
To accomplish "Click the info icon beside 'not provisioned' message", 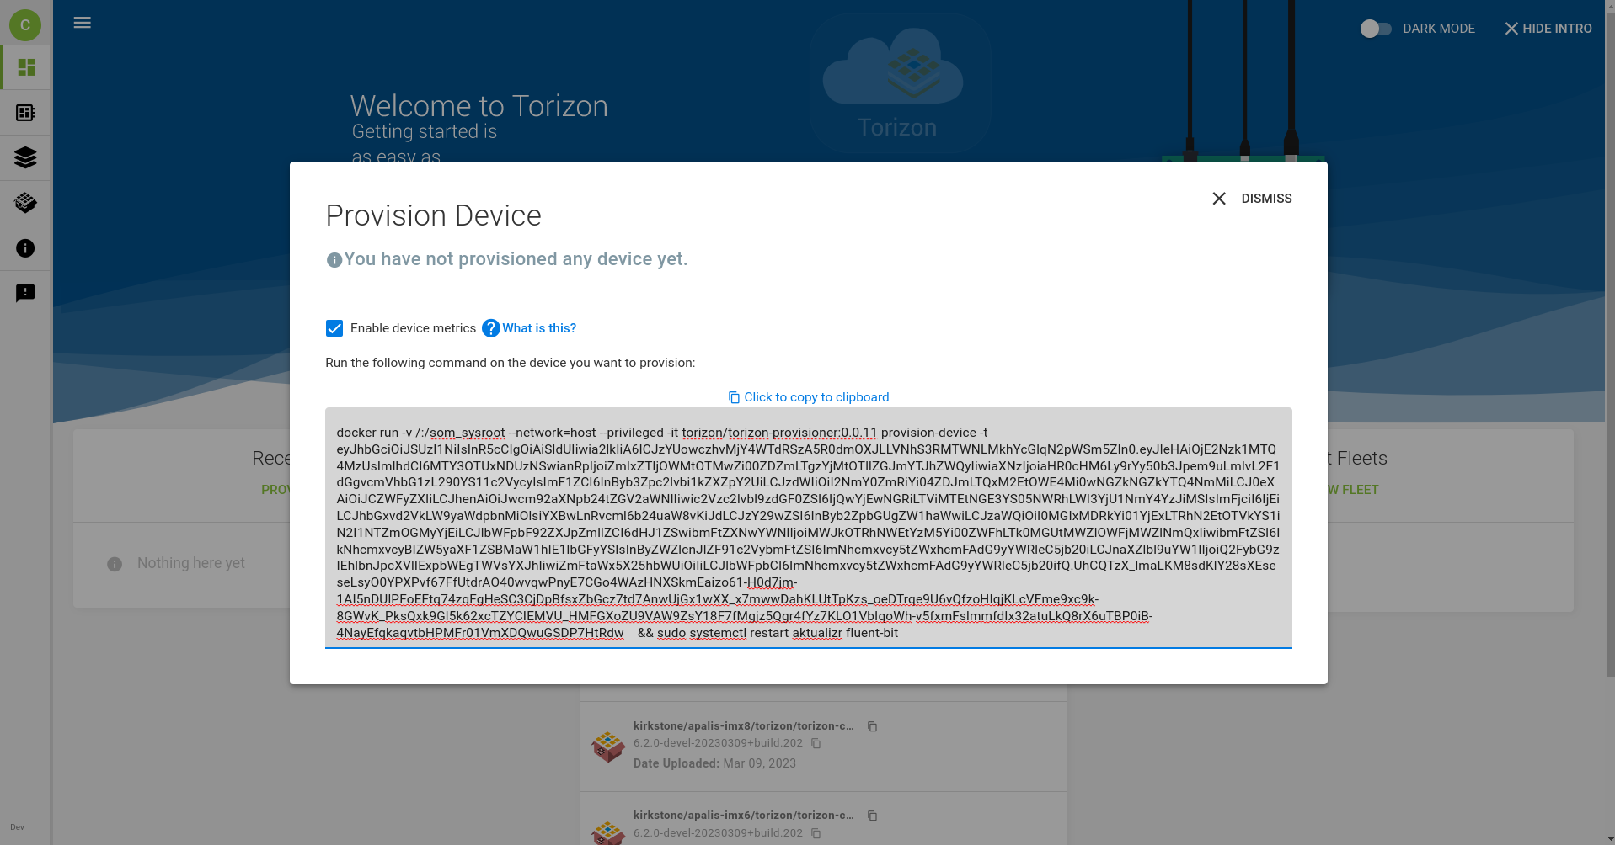I will (x=334, y=260).
